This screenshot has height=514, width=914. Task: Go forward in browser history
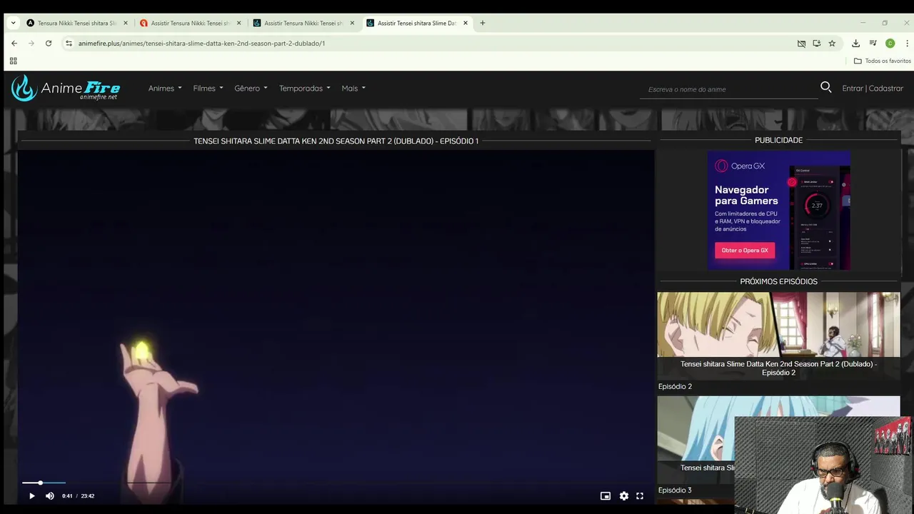pos(31,44)
